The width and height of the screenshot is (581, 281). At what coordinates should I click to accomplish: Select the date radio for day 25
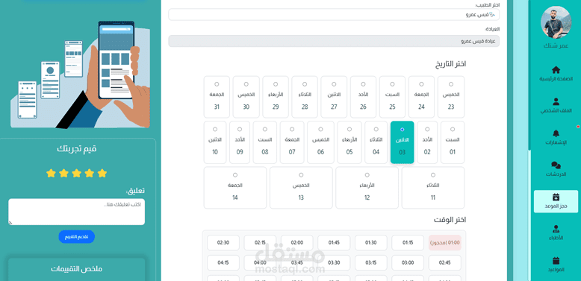[392, 84]
